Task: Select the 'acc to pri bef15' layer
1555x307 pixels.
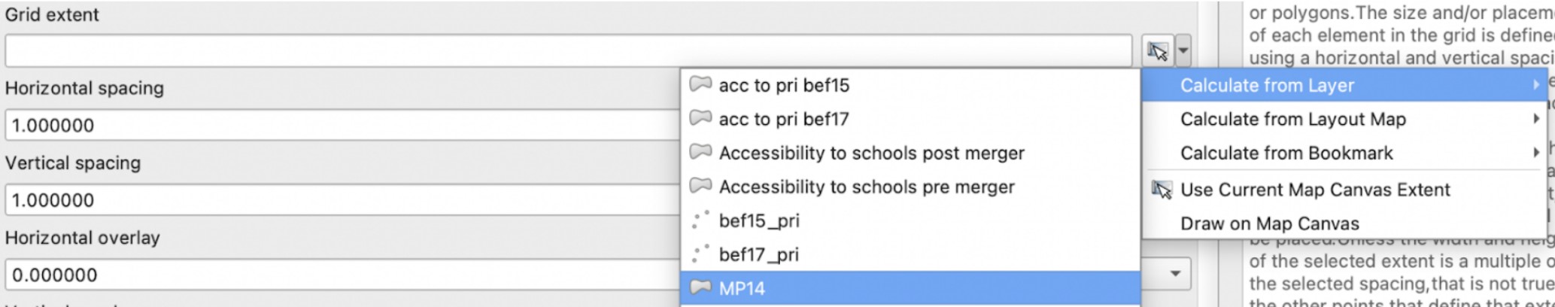Action: click(x=784, y=85)
